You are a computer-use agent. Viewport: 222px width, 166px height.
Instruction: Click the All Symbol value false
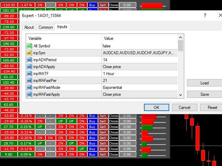(x=106, y=46)
